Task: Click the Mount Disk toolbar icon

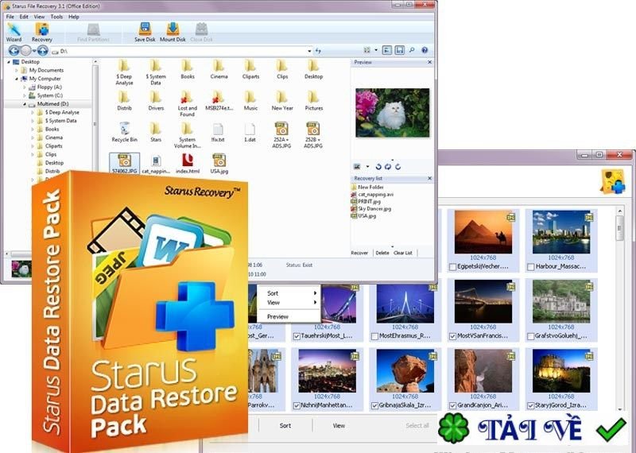Action: (173, 32)
